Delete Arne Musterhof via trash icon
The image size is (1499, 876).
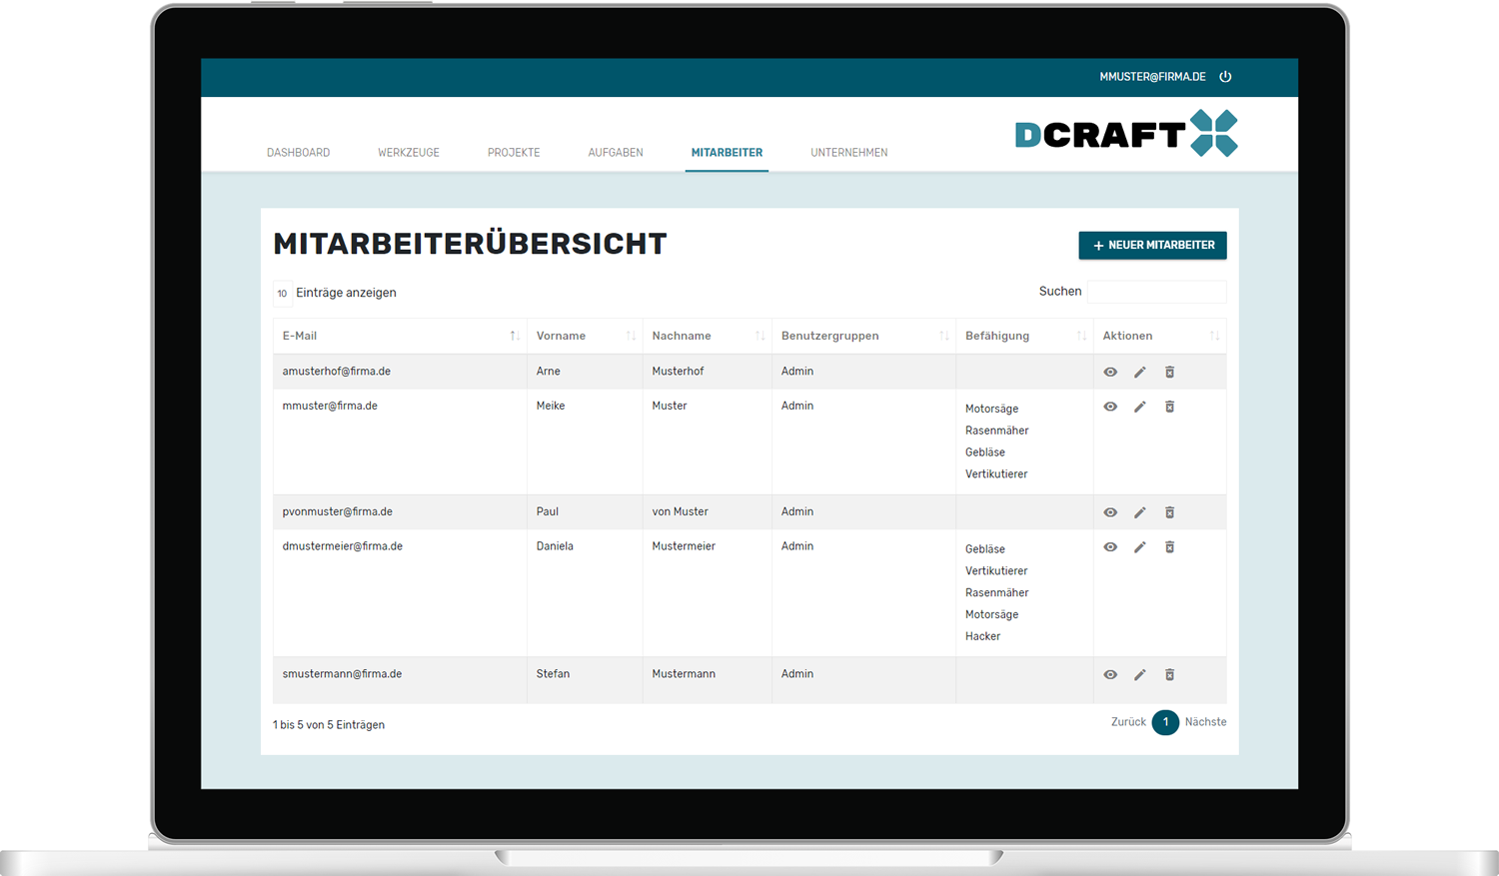pyautogui.click(x=1169, y=373)
